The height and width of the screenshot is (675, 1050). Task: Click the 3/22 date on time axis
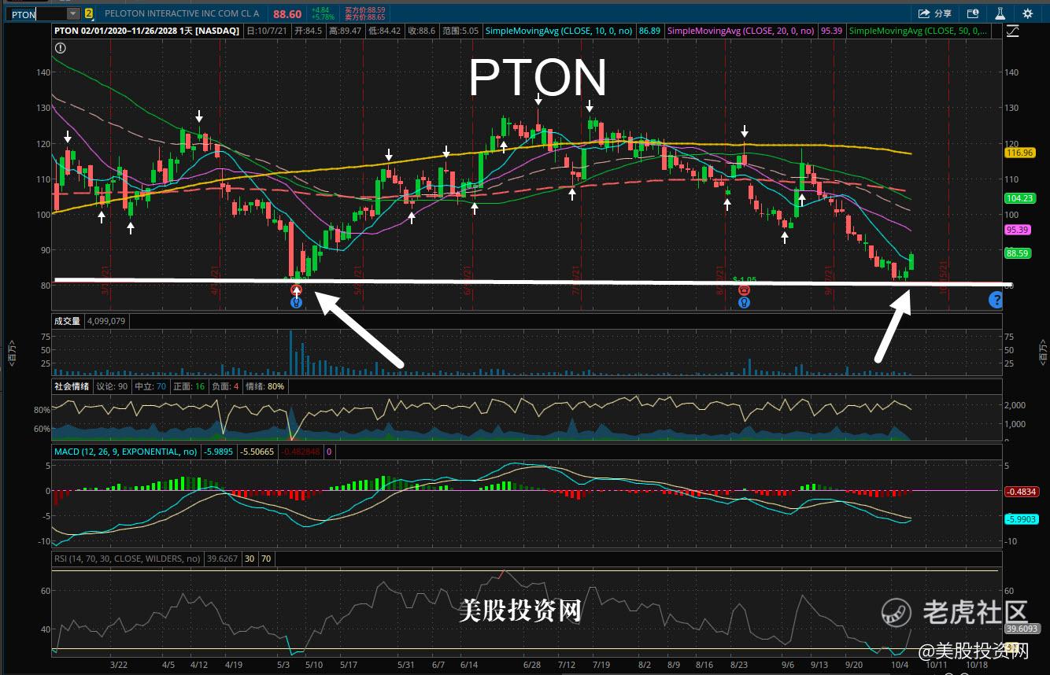[x=119, y=665]
